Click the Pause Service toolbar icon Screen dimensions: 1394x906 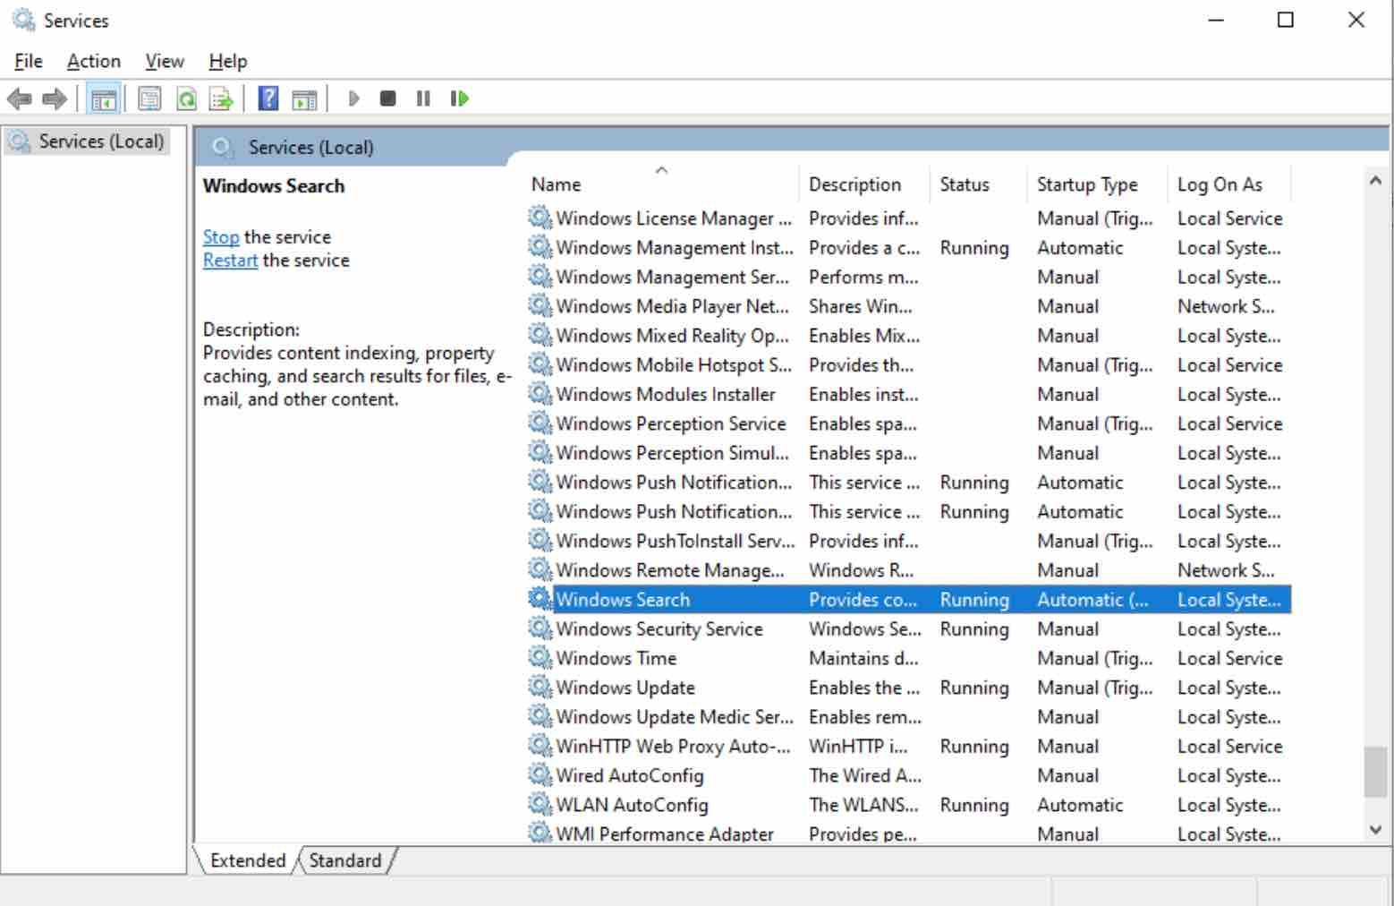click(x=423, y=98)
